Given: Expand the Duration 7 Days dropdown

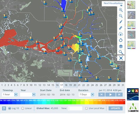Looking at the screenshot, I should tap(86, 94).
